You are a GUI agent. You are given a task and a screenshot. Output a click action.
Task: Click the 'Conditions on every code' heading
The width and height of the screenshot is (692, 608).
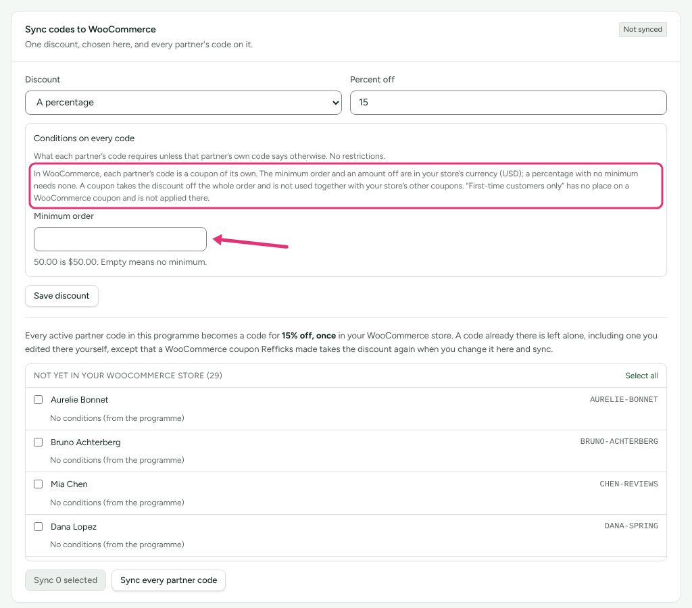tap(84, 138)
